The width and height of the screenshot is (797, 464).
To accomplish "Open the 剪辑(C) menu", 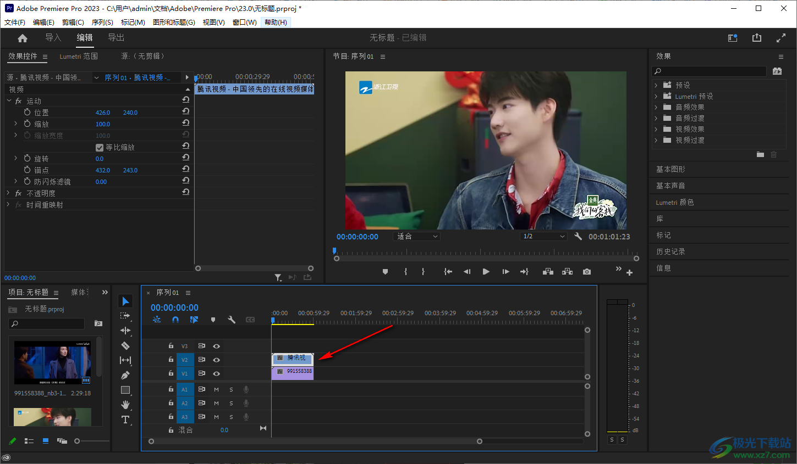I will (73, 22).
